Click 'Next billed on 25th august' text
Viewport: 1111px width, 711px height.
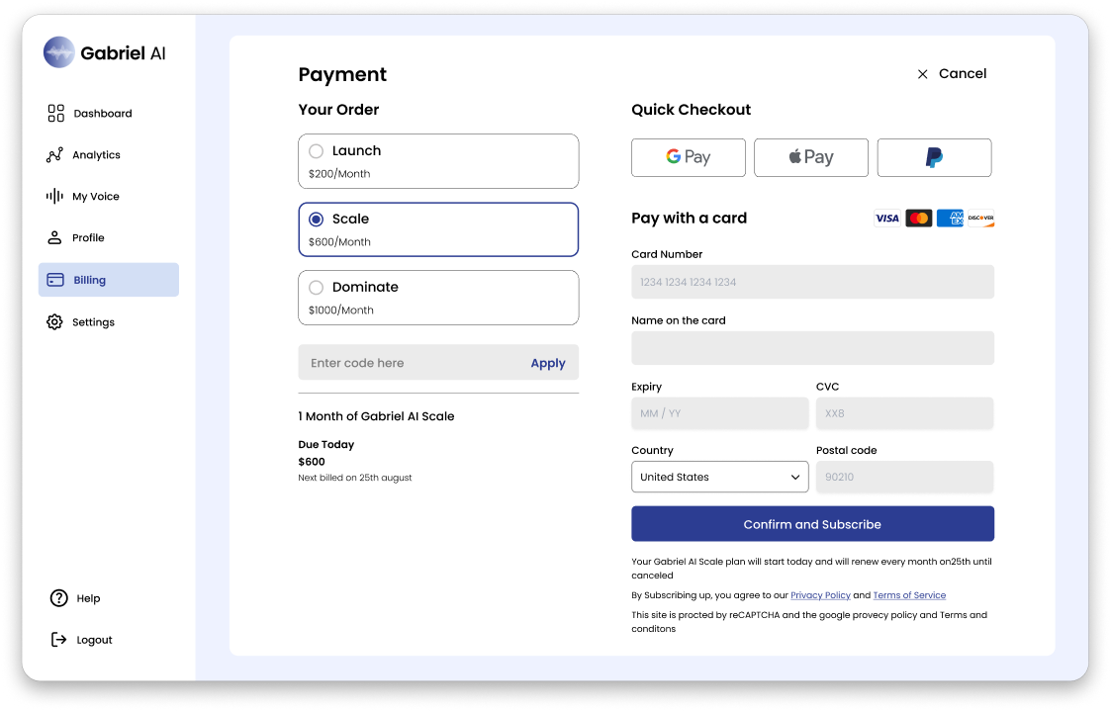355,478
